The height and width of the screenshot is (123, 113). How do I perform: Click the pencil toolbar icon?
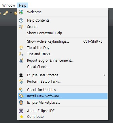pyautogui.click(x=6, y=13)
